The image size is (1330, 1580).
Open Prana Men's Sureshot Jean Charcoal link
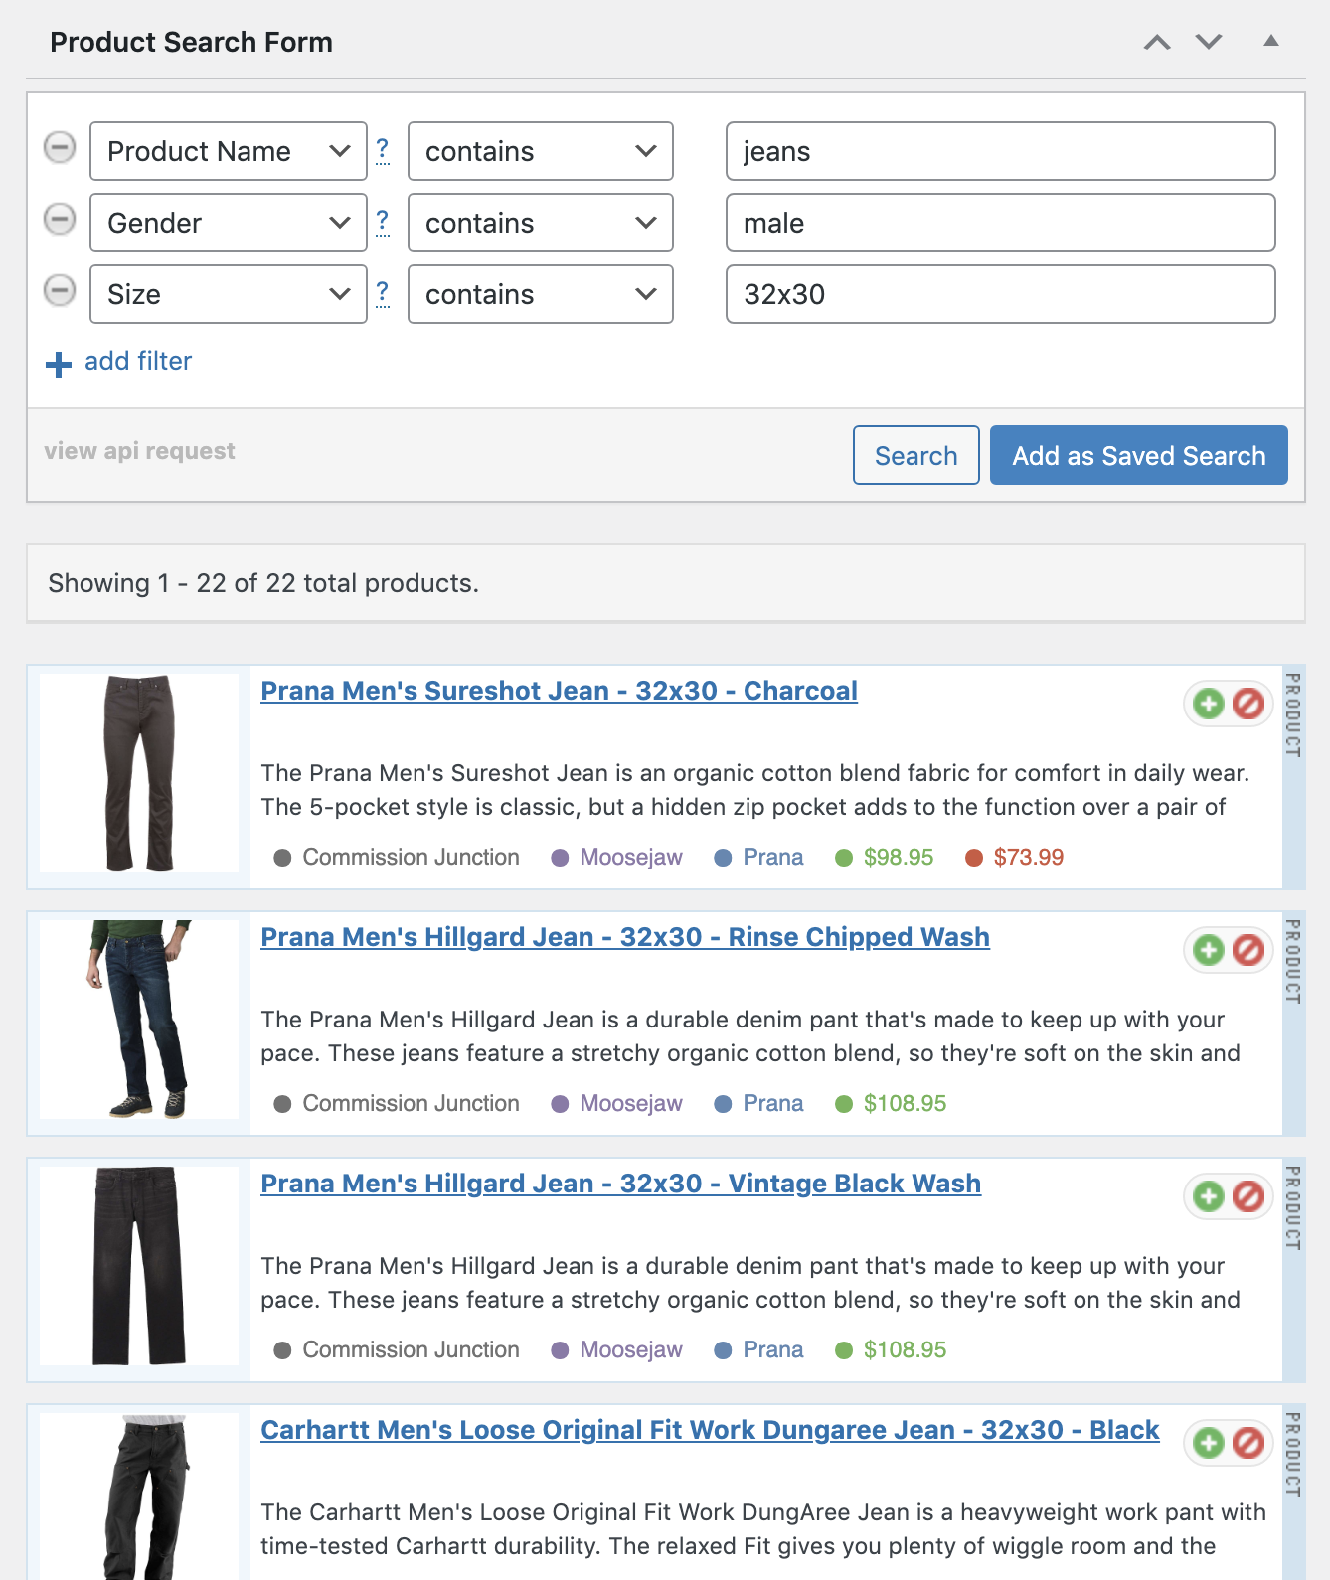click(x=559, y=691)
